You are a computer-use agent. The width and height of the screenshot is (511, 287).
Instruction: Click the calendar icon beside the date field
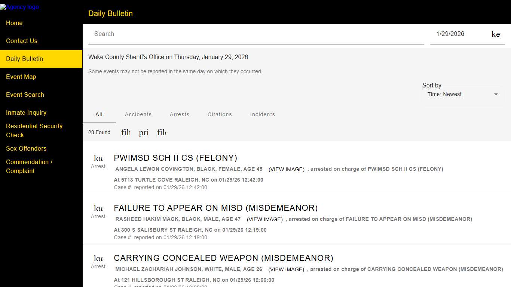point(496,34)
